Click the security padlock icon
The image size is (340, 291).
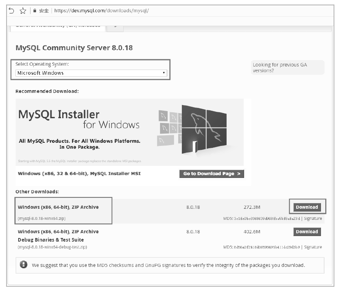pos(35,10)
